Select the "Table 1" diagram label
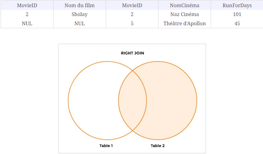This screenshot has width=263, height=154. point(106,146)
